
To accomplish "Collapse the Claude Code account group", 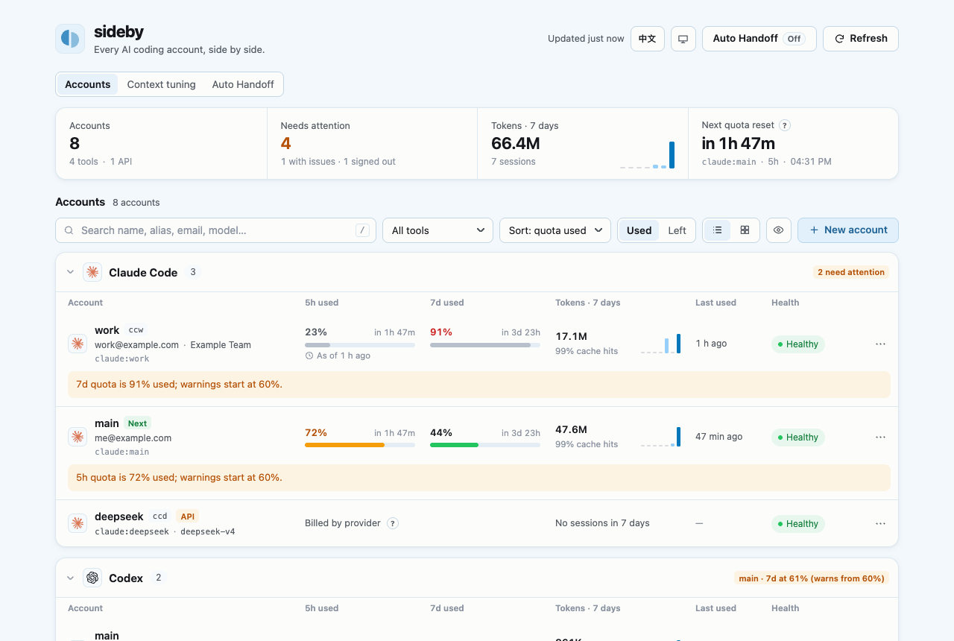I will point(70,272).
